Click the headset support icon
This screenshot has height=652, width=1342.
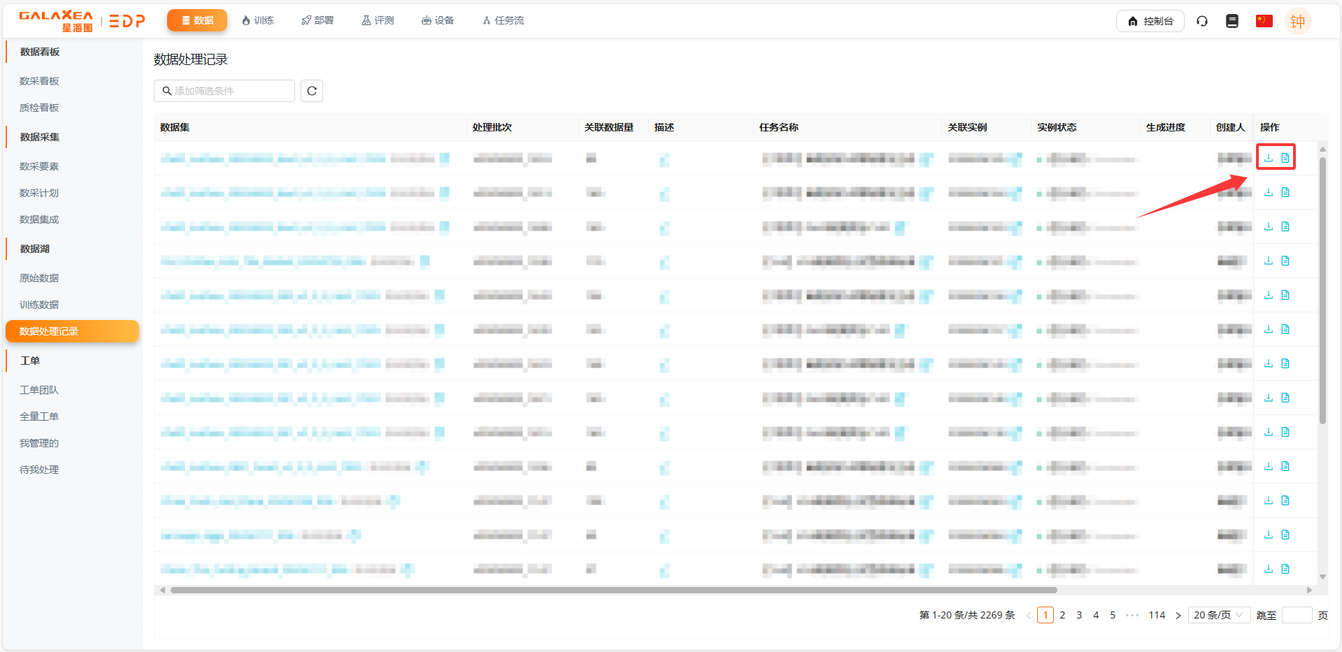click(x=1202, y=21)
